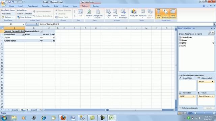216x121 pixels.
Task: Open Excel Help question mark
Action: pyautogui.click(x=204, y=6)
